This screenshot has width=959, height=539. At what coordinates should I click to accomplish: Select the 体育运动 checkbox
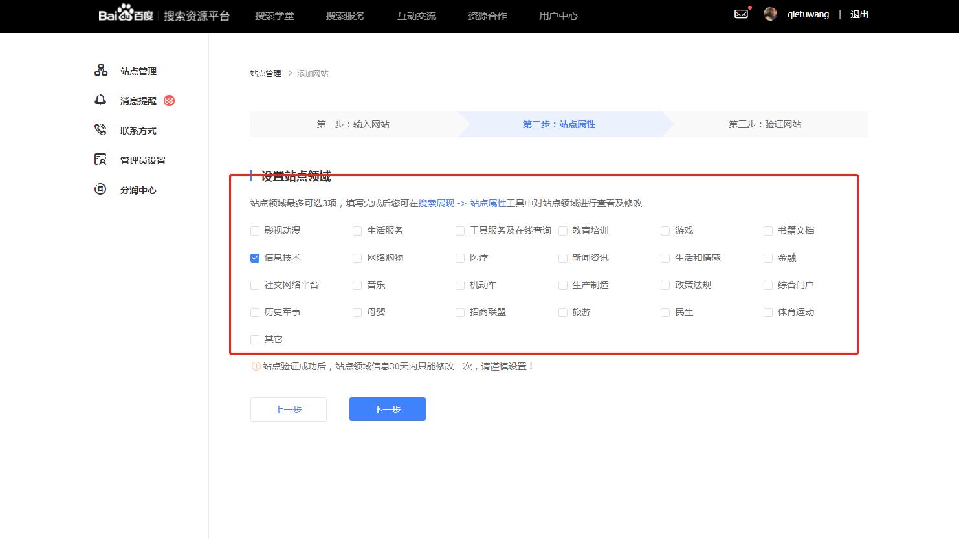(767, 312)
